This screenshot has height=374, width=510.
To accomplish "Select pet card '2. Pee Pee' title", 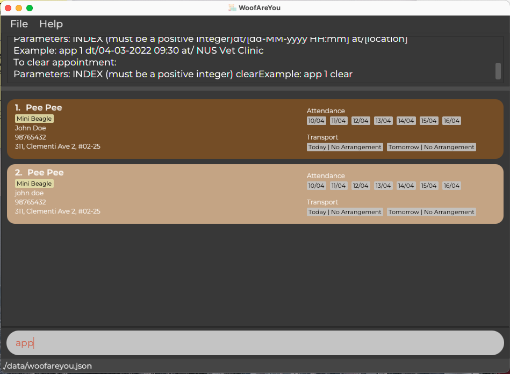I will coord(39,172).
